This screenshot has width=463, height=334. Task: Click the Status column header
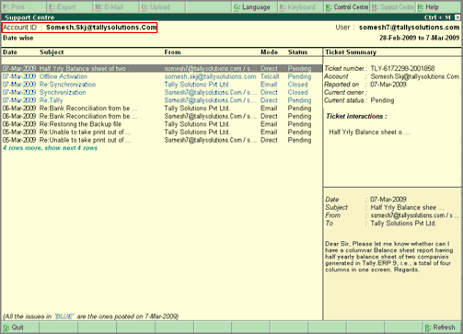point(297,52)
